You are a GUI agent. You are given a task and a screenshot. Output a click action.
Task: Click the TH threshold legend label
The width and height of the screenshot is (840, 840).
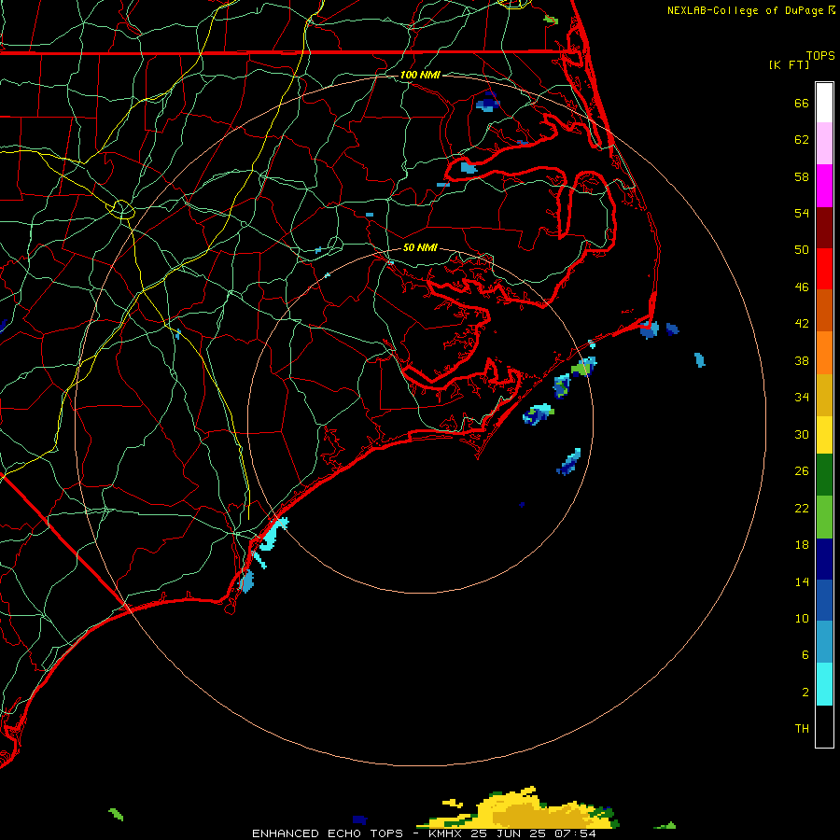pyautogui.click(x=802, y=729)
